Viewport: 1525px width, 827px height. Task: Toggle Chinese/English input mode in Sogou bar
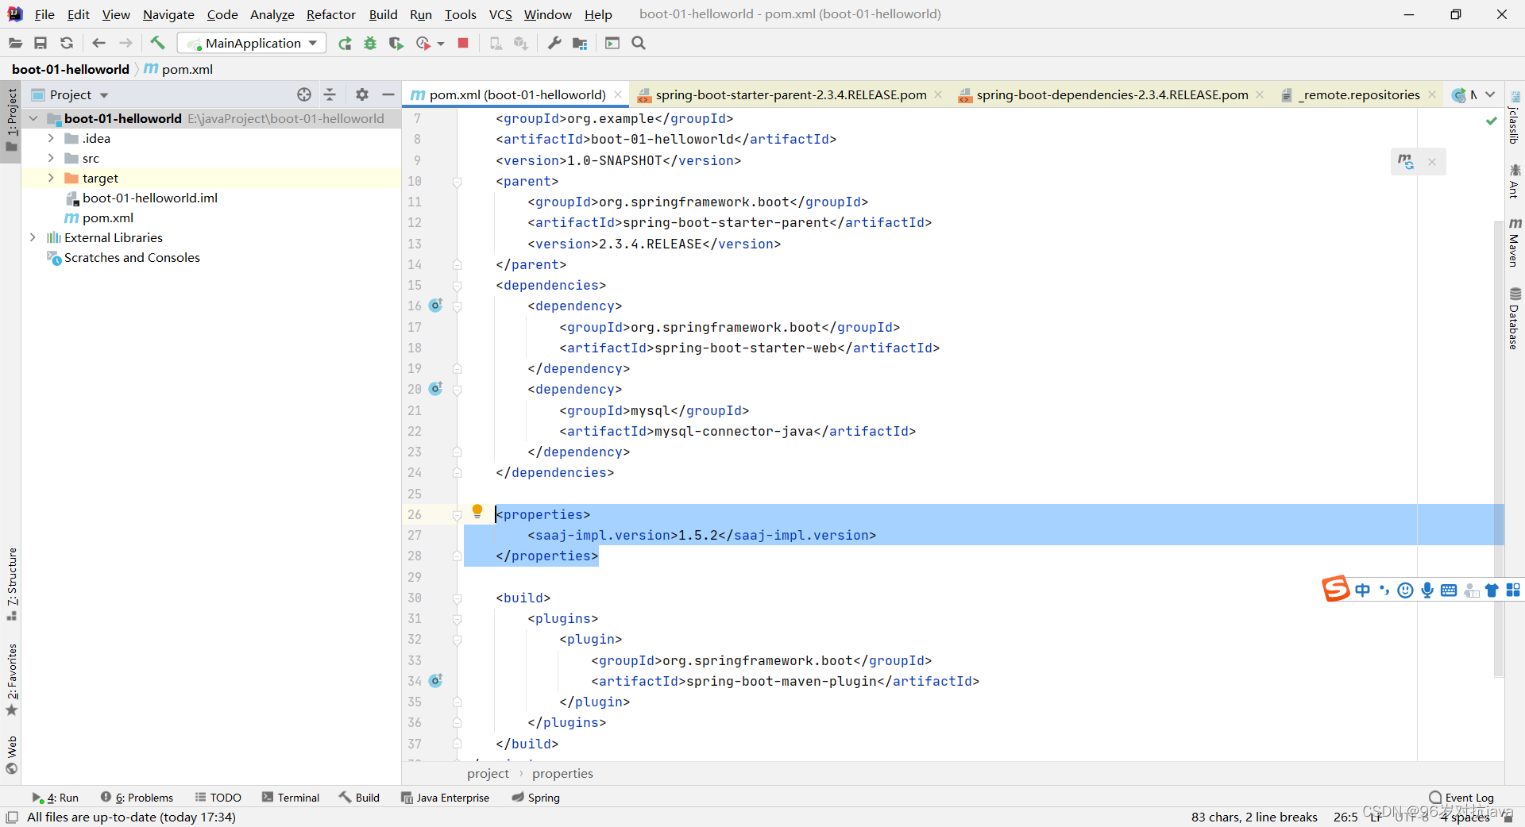[x=1363, y=590]
